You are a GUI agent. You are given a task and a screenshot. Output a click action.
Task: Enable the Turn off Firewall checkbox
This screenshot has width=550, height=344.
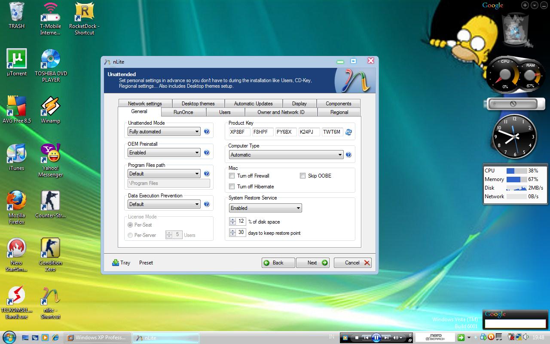(x=232, y=176)
